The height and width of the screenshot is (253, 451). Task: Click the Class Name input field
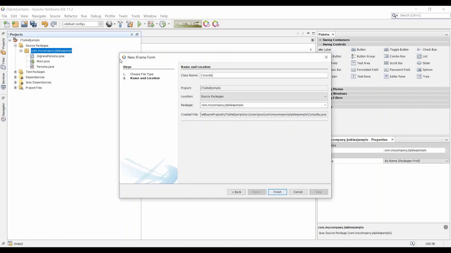[264, 75]
